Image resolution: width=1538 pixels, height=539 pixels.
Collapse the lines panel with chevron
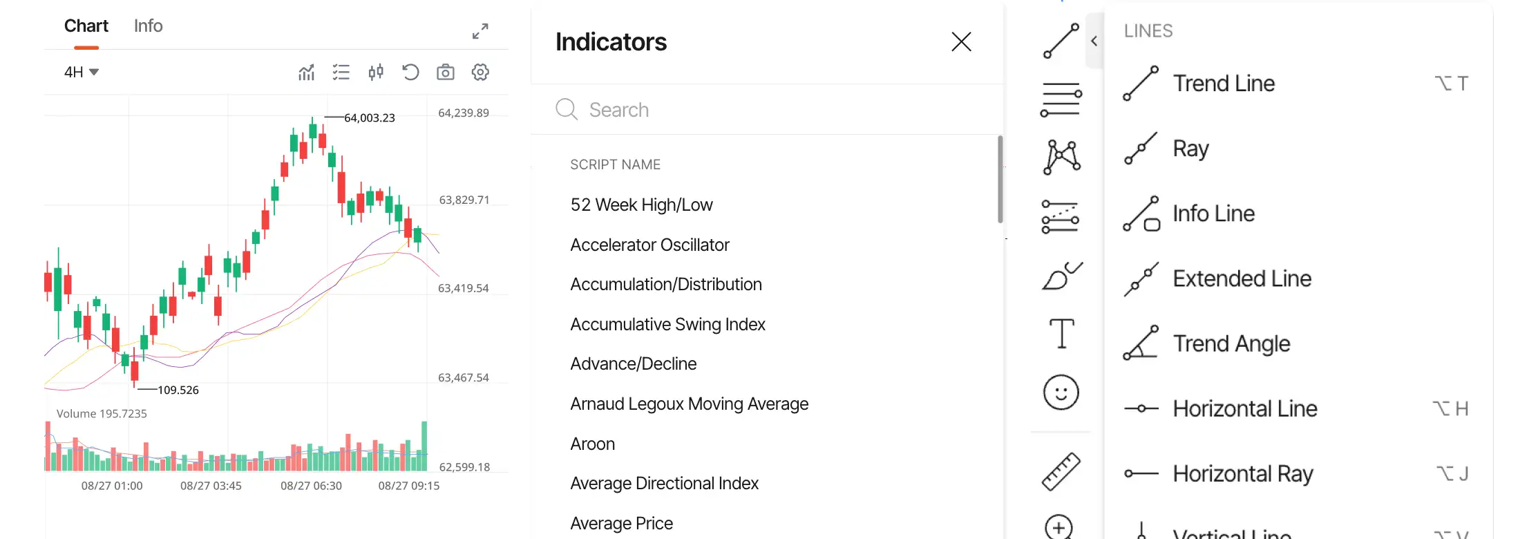[1094, 41]
